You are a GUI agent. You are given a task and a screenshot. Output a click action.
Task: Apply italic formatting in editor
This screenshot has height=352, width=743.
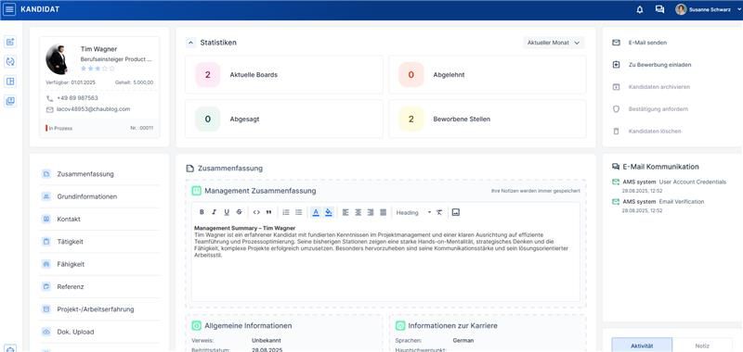[x=215, y=213]
